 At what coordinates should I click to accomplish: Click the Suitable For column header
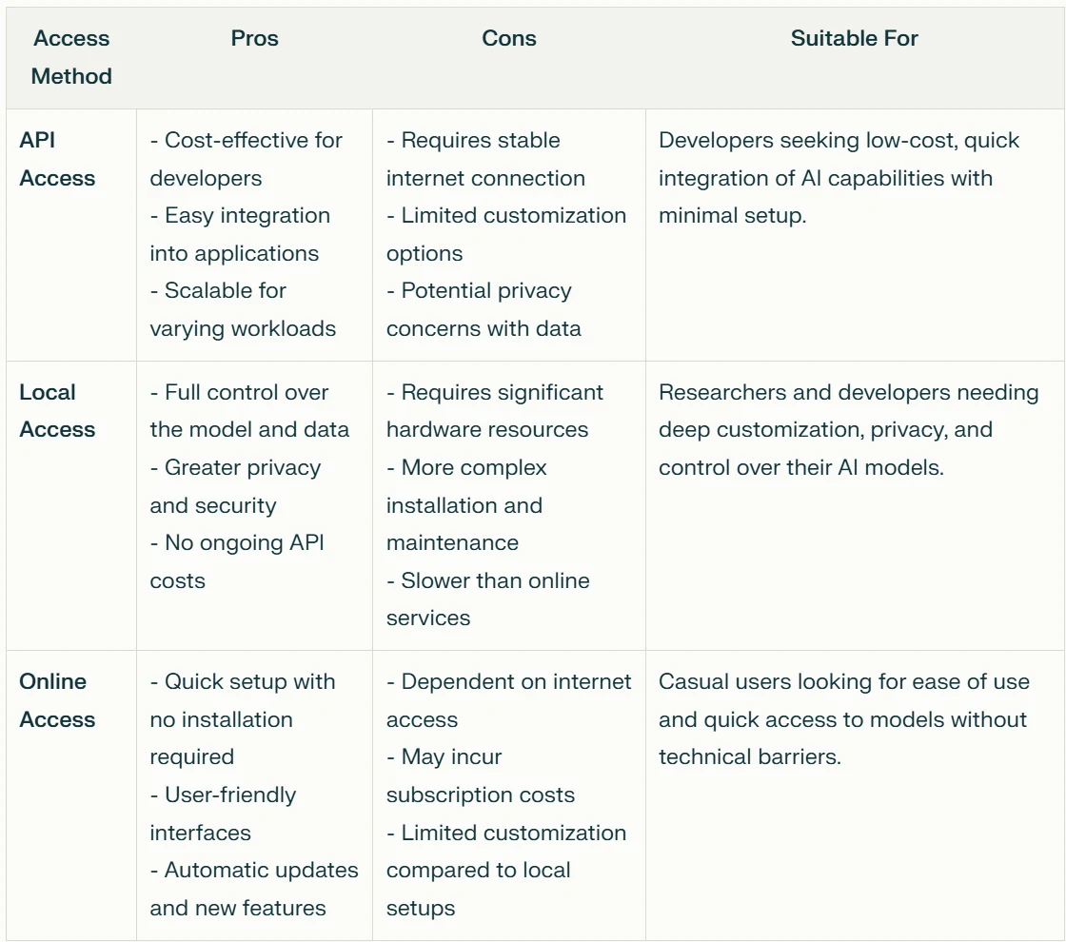click(854, 38)
